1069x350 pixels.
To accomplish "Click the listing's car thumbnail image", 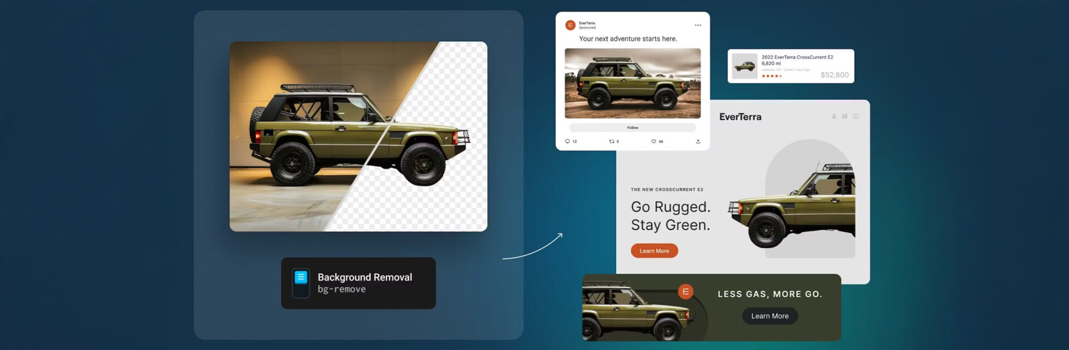I will pos(744,67).
